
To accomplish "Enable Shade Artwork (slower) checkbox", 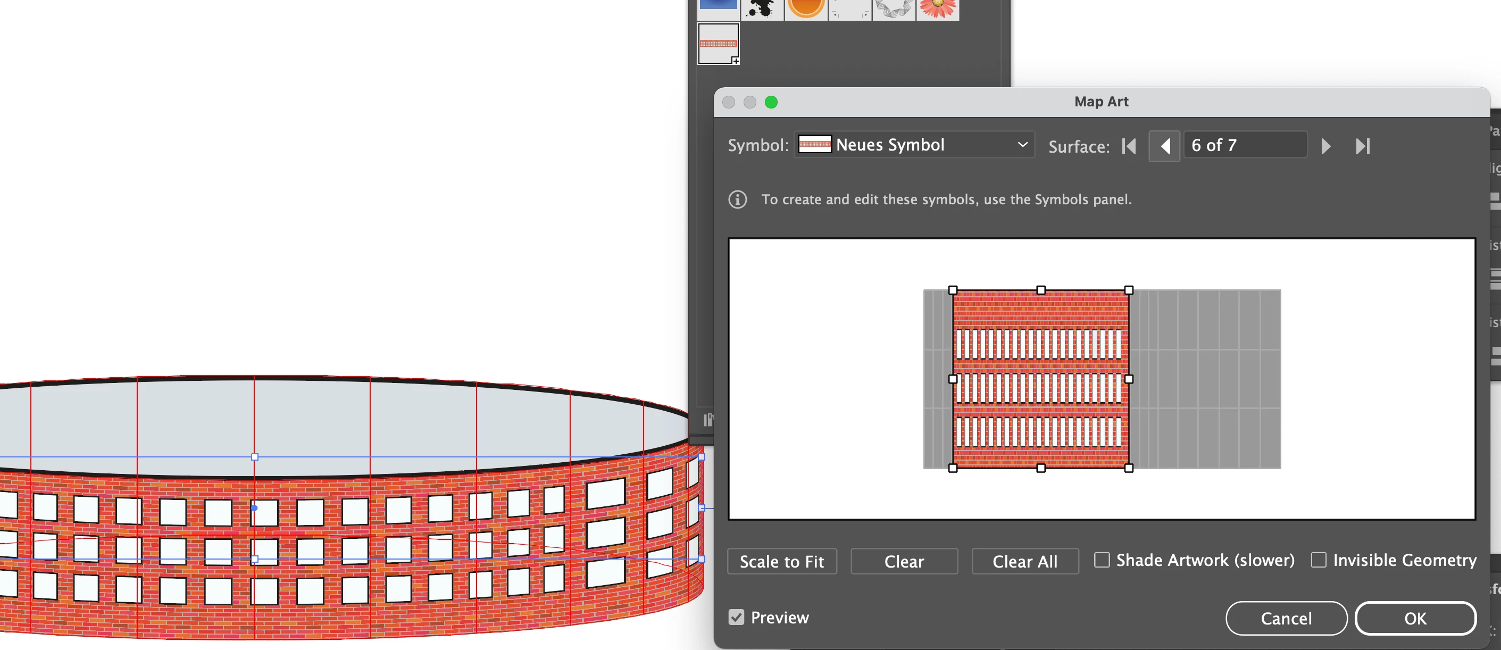I will coord(1101,560).
